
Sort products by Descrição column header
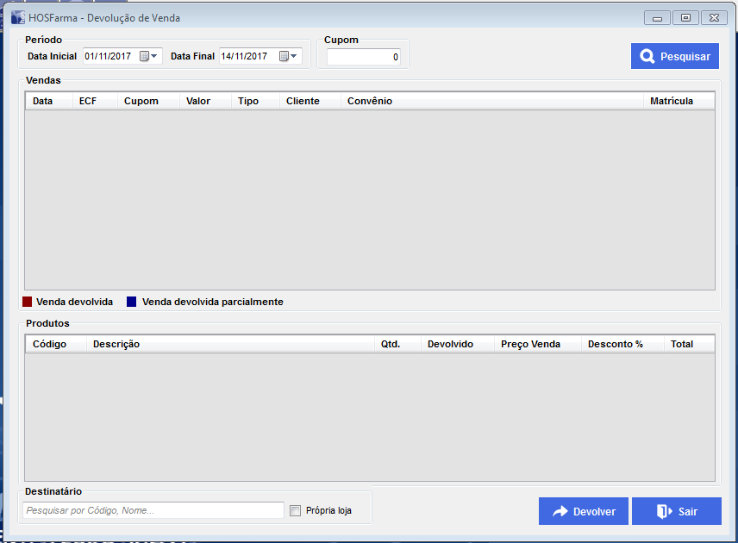point(116,344)
